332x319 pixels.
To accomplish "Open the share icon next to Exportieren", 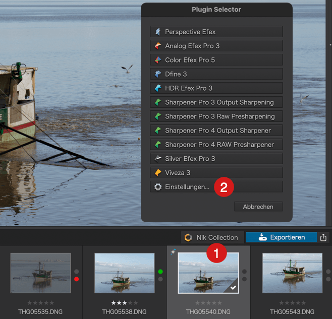I will click(323, 237).
